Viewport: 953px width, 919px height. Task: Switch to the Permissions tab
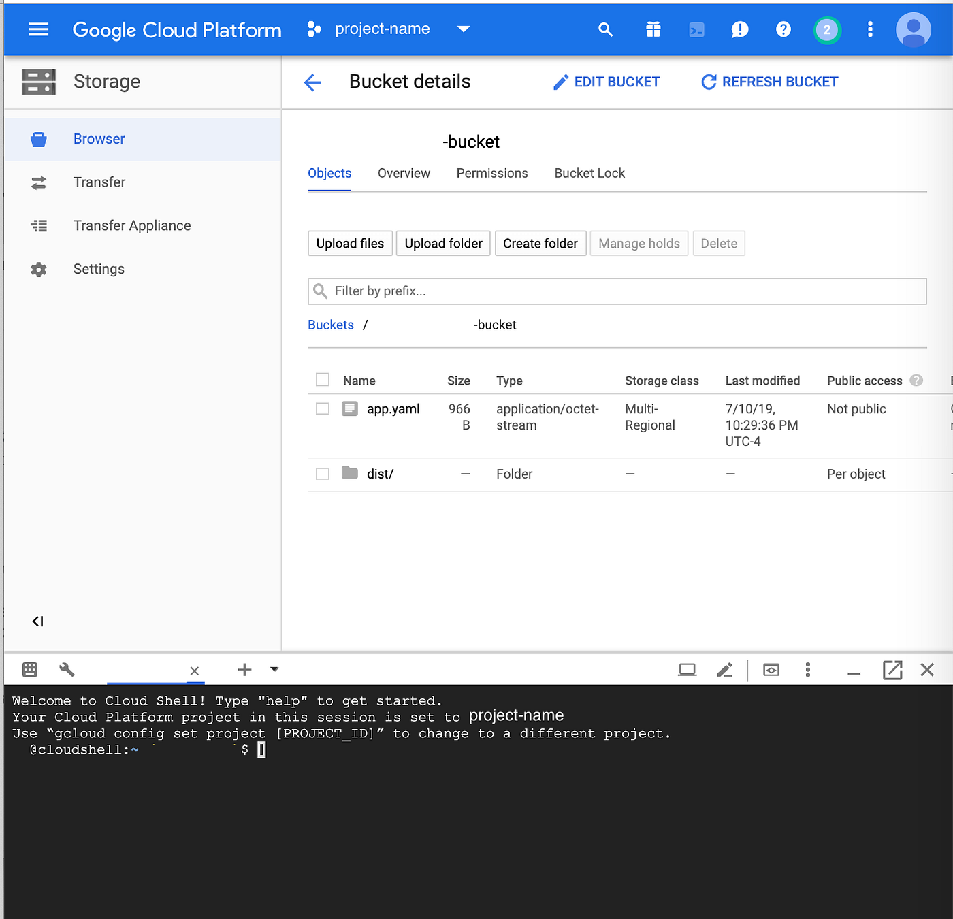tap(492, 173)
